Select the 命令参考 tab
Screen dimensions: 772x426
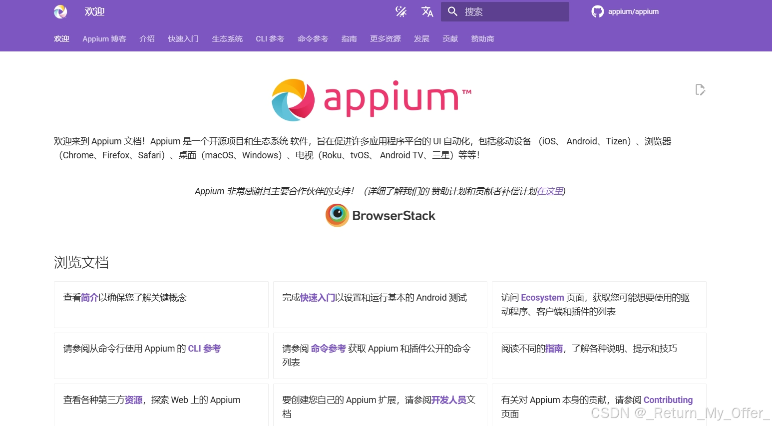[x=313, y=38]
